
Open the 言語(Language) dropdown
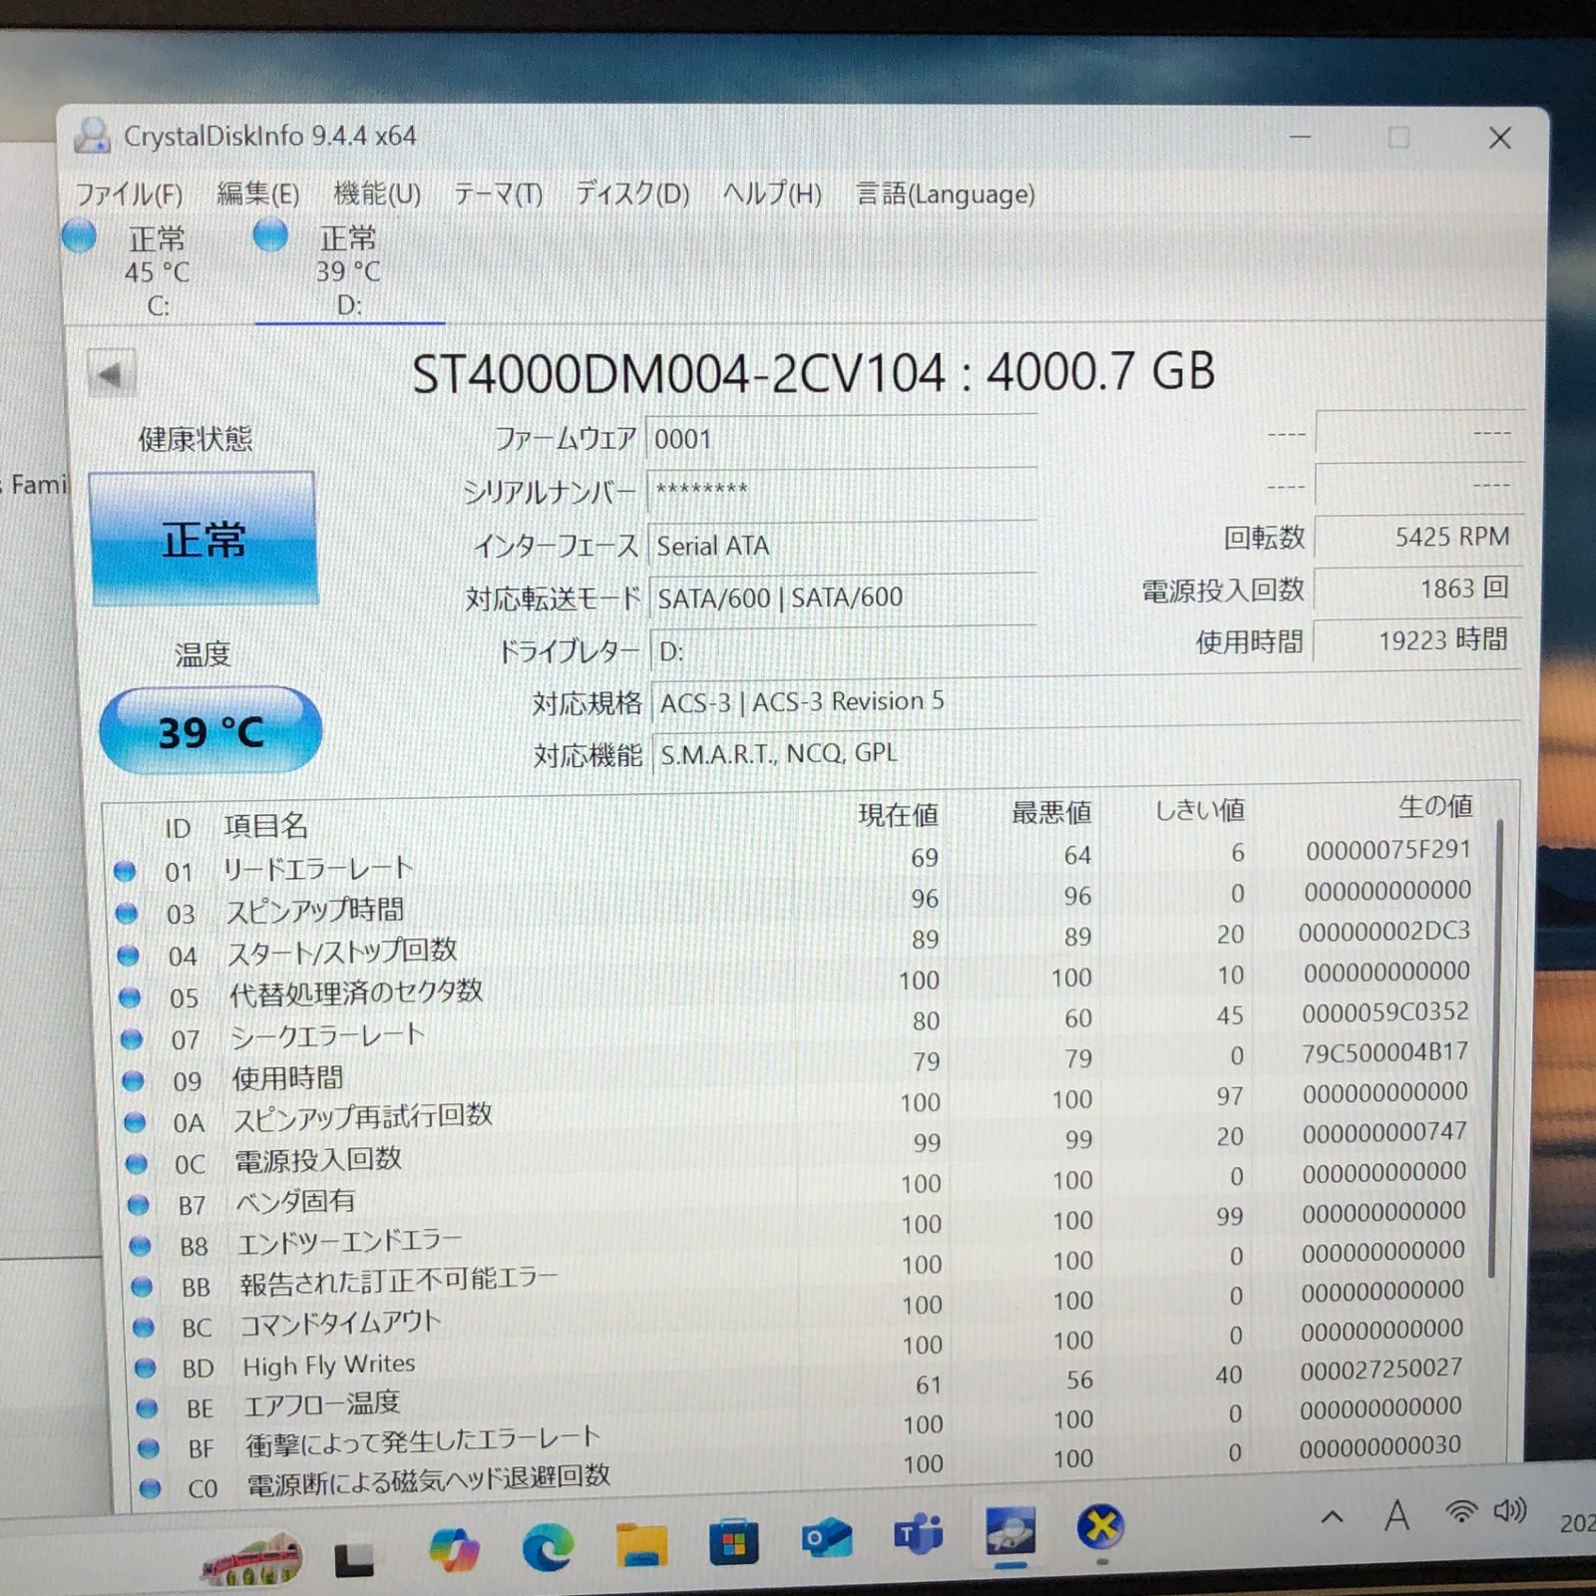point(944,196)
